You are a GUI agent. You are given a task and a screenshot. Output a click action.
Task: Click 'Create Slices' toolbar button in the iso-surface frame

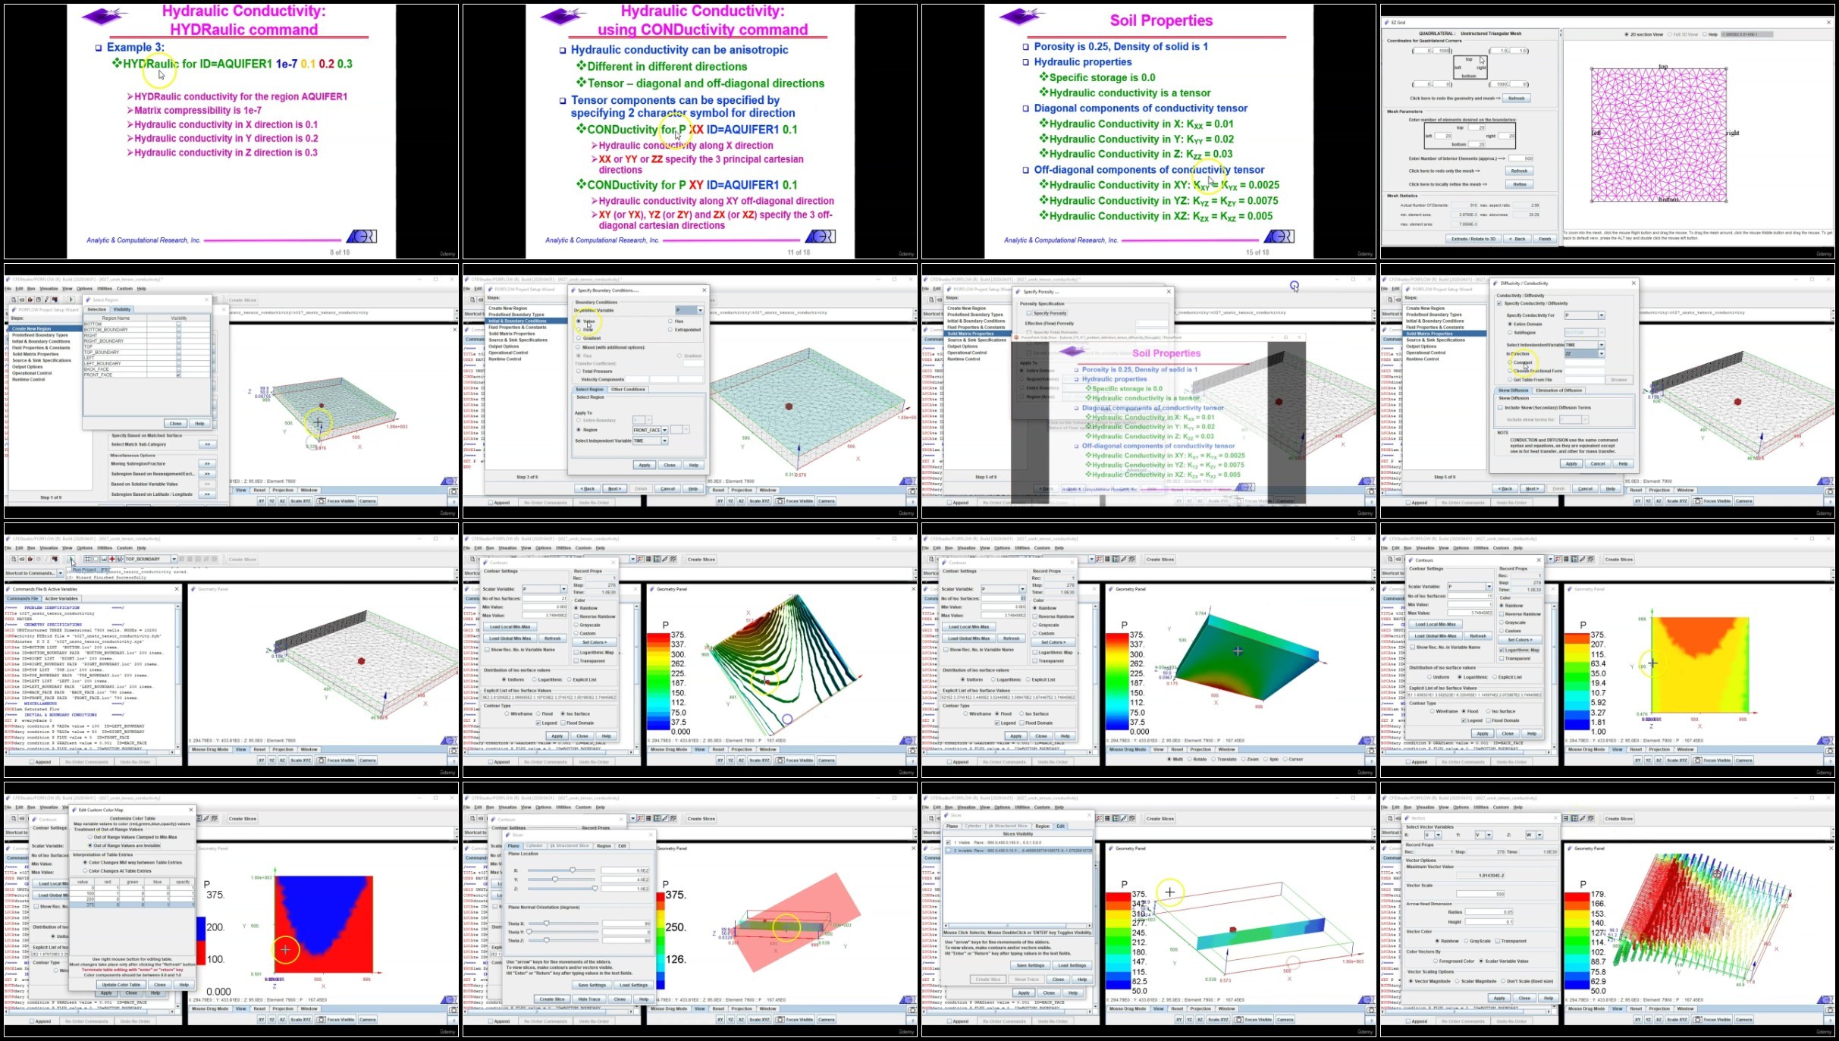pos(701,560)
